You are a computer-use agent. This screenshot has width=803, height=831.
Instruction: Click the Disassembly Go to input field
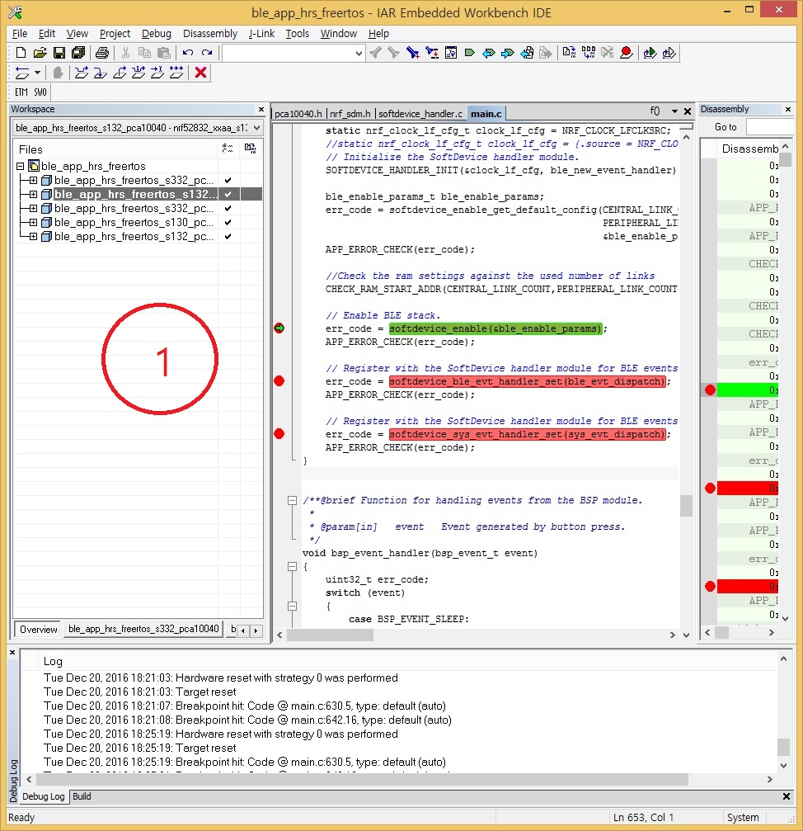pyautogui.click(x=770, y=127)
